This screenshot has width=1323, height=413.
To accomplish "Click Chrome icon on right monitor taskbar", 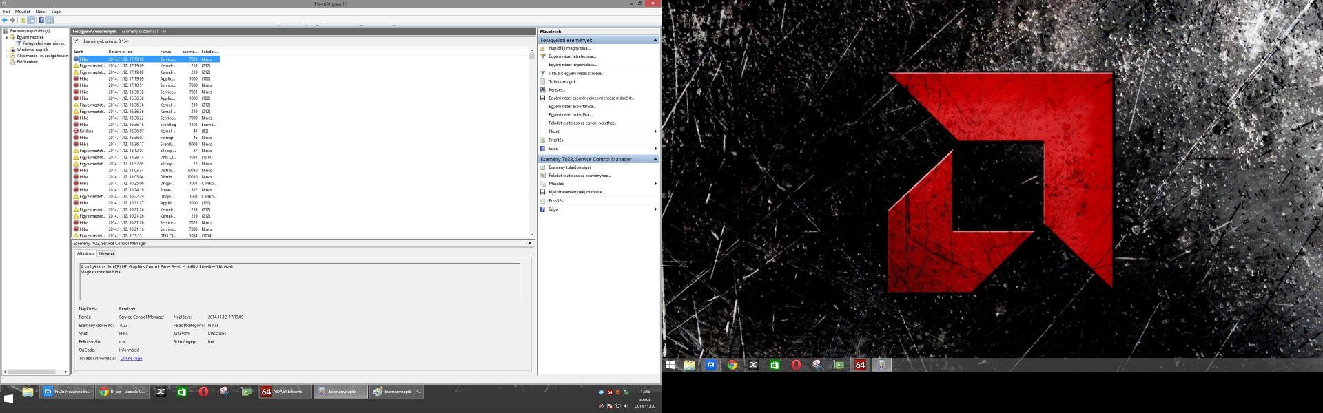I will pos(732,365).
